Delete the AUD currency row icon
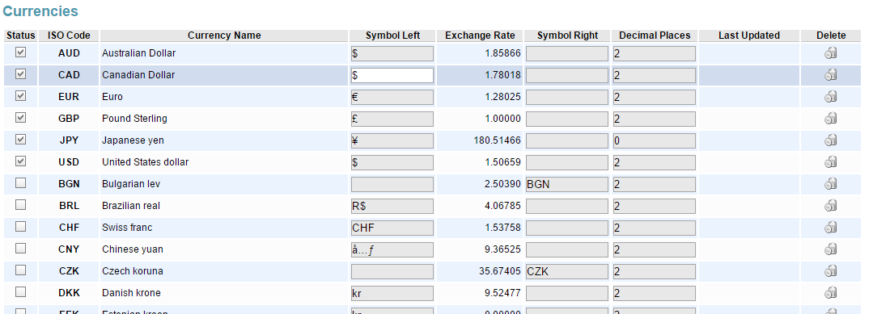The image size is (890, 314). tap(830, 53)
